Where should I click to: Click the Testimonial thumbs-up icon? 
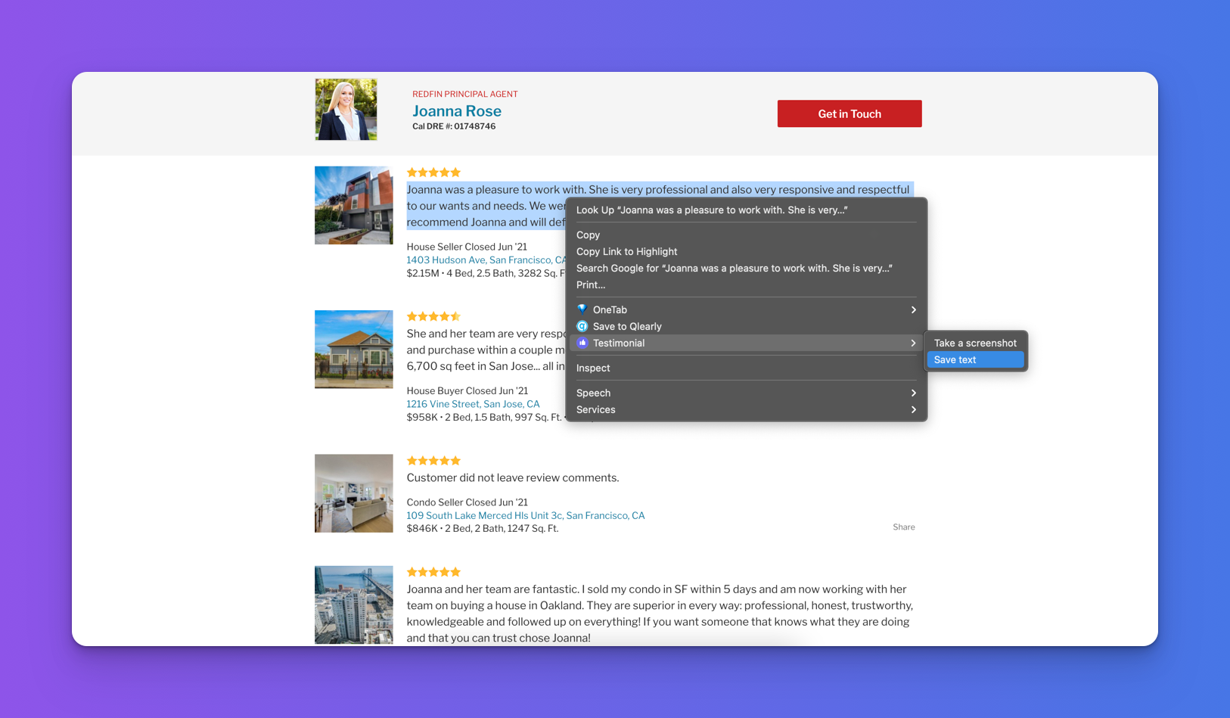pos(582,343)
